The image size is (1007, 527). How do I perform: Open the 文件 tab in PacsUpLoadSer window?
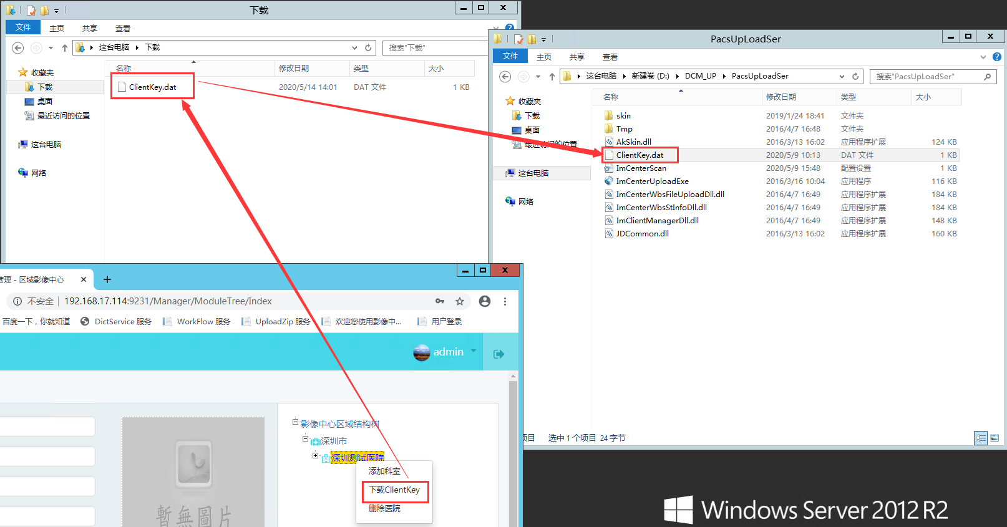510,56
